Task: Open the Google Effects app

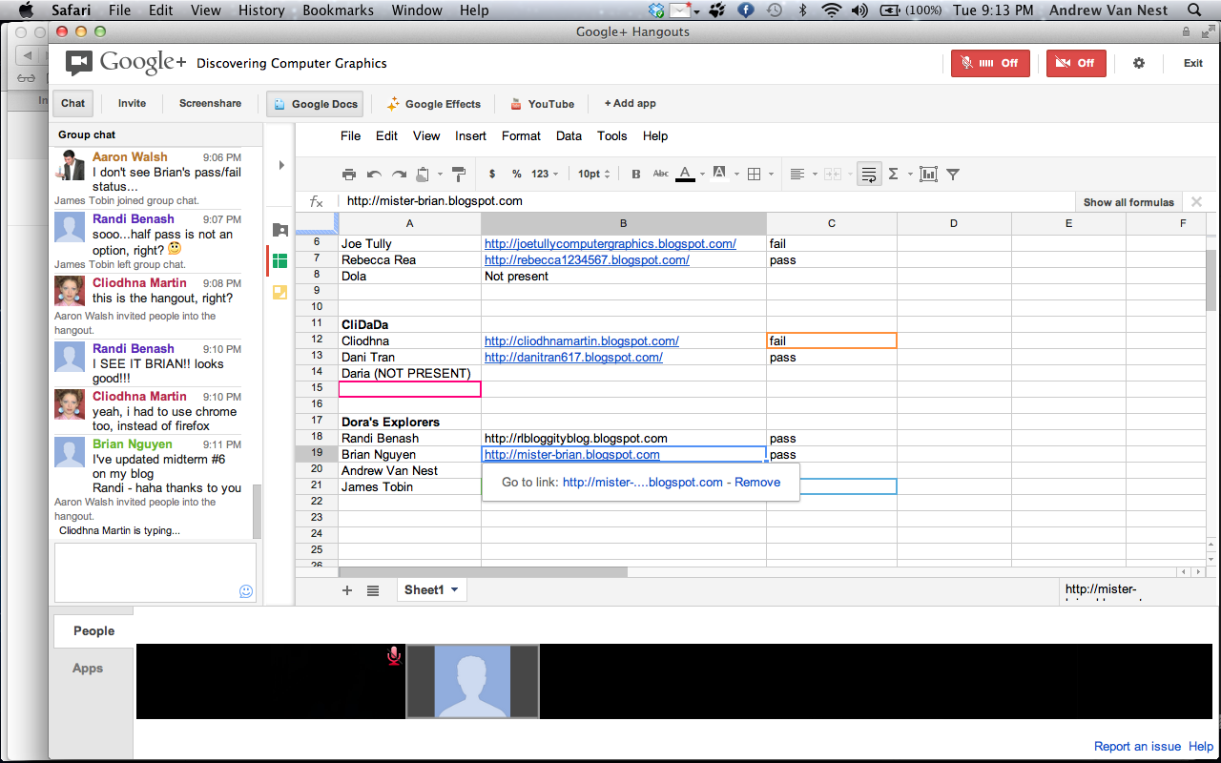Action: 434,104
